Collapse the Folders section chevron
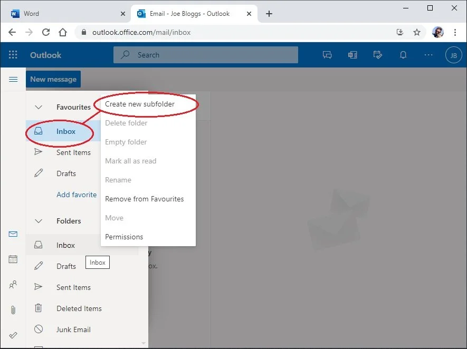Image resolution: width=467 pixels, height=349 pixels. pyautogui.click(x=39, y=221)
